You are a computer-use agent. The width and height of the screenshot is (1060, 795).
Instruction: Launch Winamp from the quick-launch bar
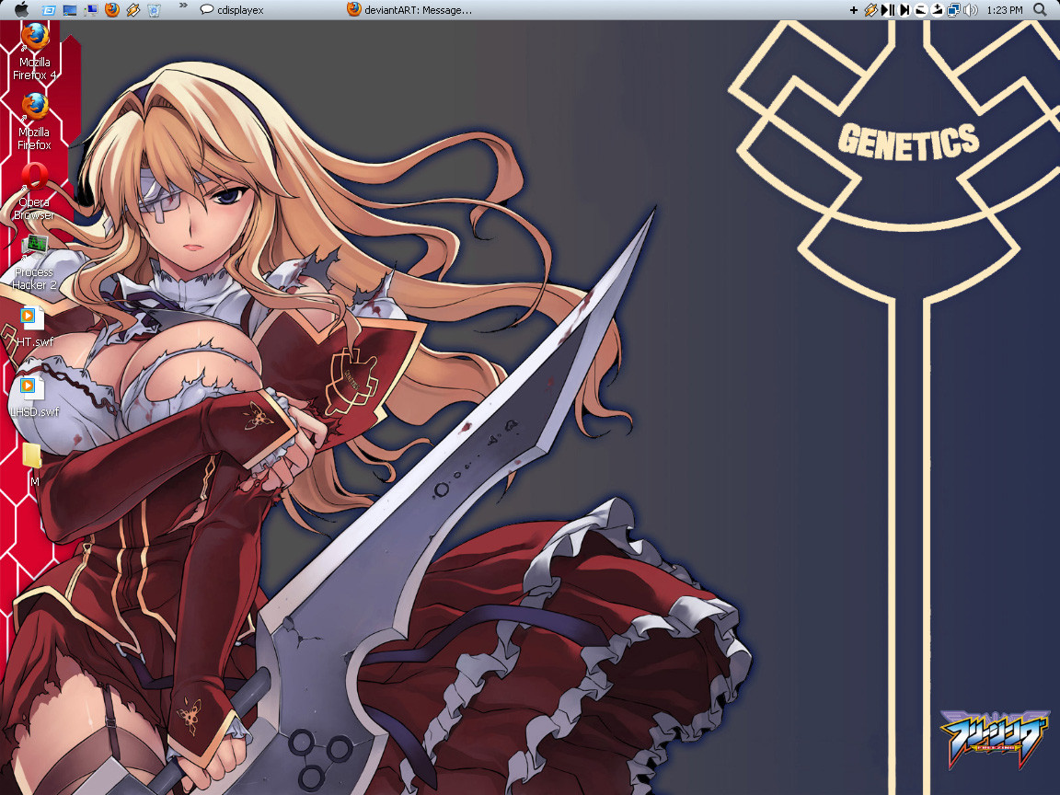coord(133,10)
